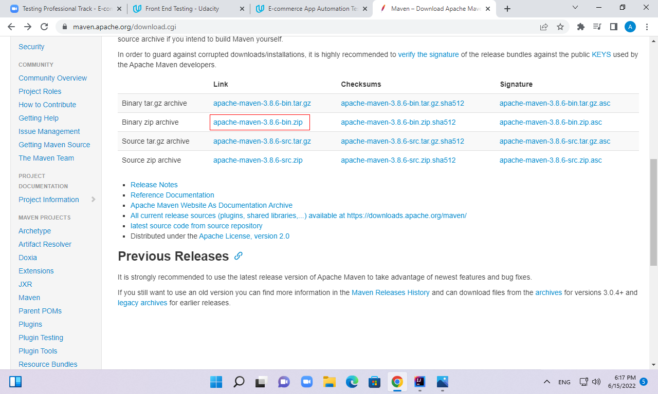
Task: Open the Windows Start menu
Action: 216,382
